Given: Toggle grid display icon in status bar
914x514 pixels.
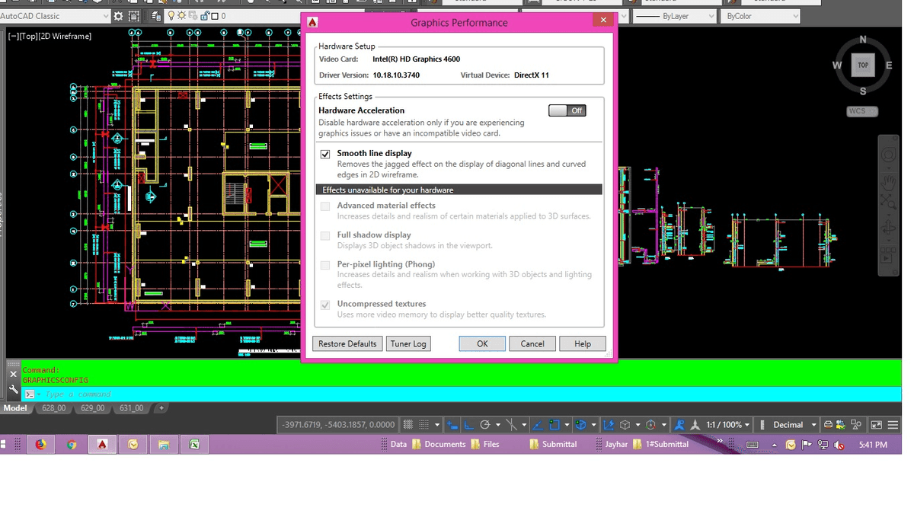Looking at the screenshot, I should [x=408, y=425].
